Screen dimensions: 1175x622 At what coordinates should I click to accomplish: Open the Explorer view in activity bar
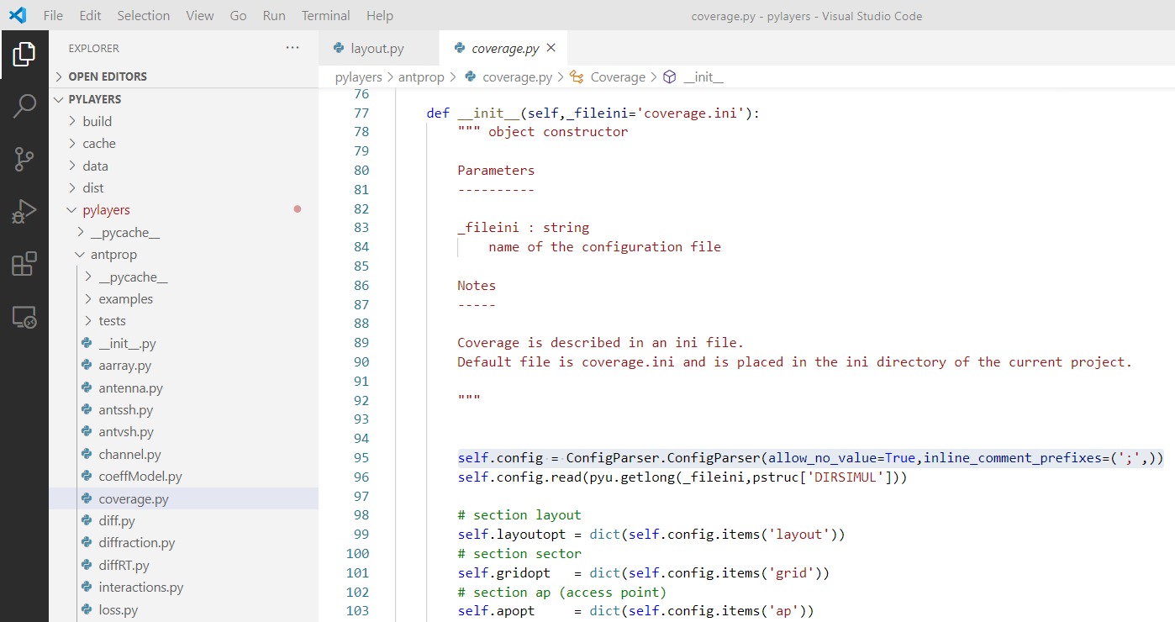point(24,55)
